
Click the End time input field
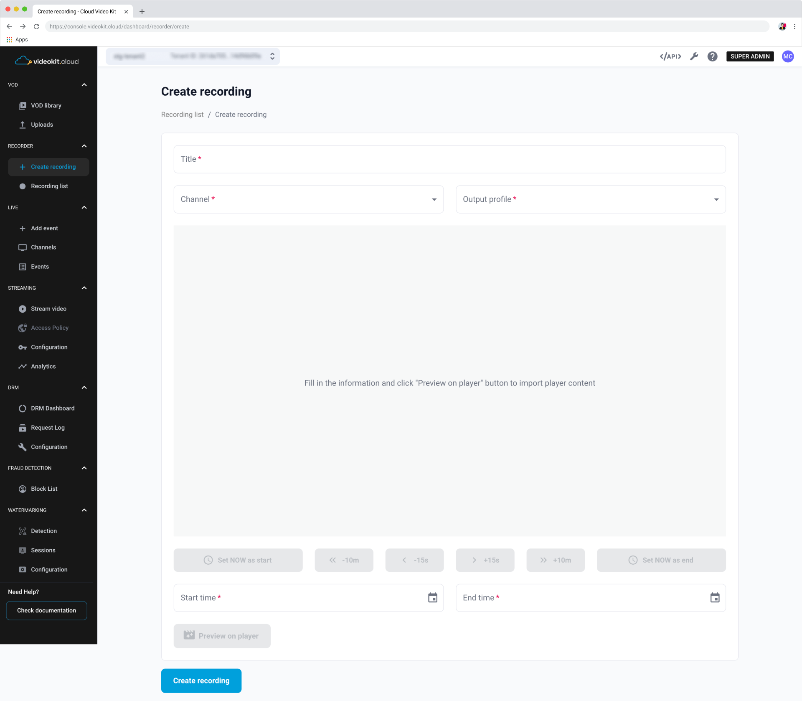click(591, 598)
